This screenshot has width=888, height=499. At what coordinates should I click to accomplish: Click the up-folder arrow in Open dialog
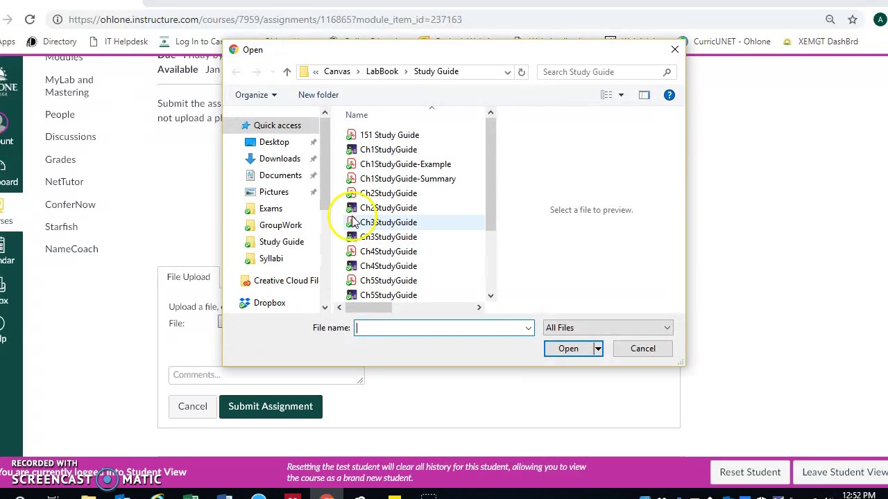(287, 72)
